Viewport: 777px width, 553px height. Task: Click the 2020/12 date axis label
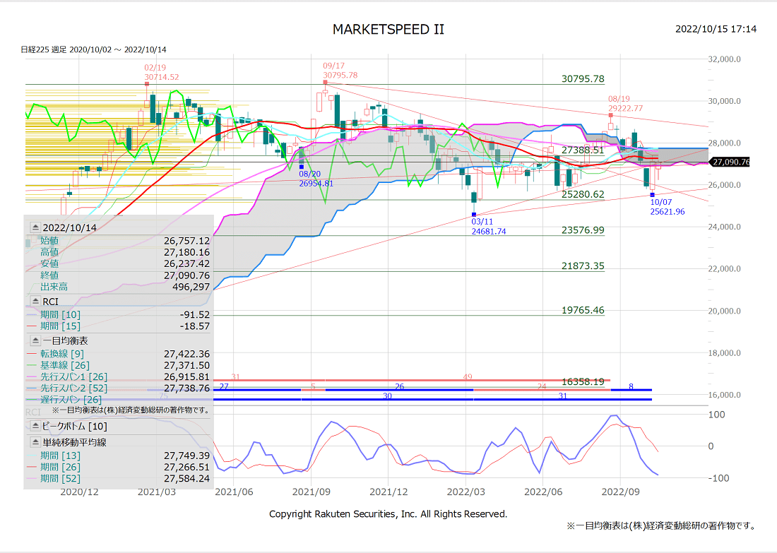click(x=79, y=492)
